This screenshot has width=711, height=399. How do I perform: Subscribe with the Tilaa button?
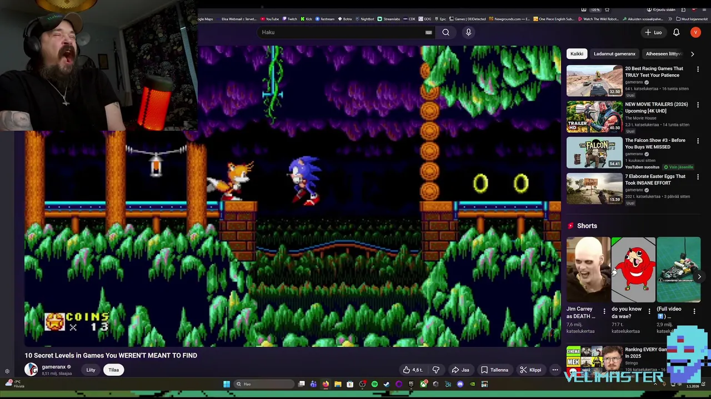113,370
